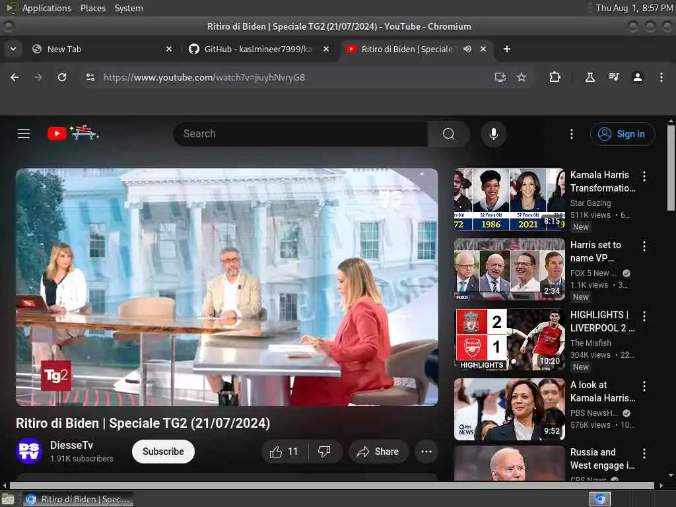676x507 pixels.
Task: Click the YouTube search input field
Action: pyautogui.click(x=300, y=133)
